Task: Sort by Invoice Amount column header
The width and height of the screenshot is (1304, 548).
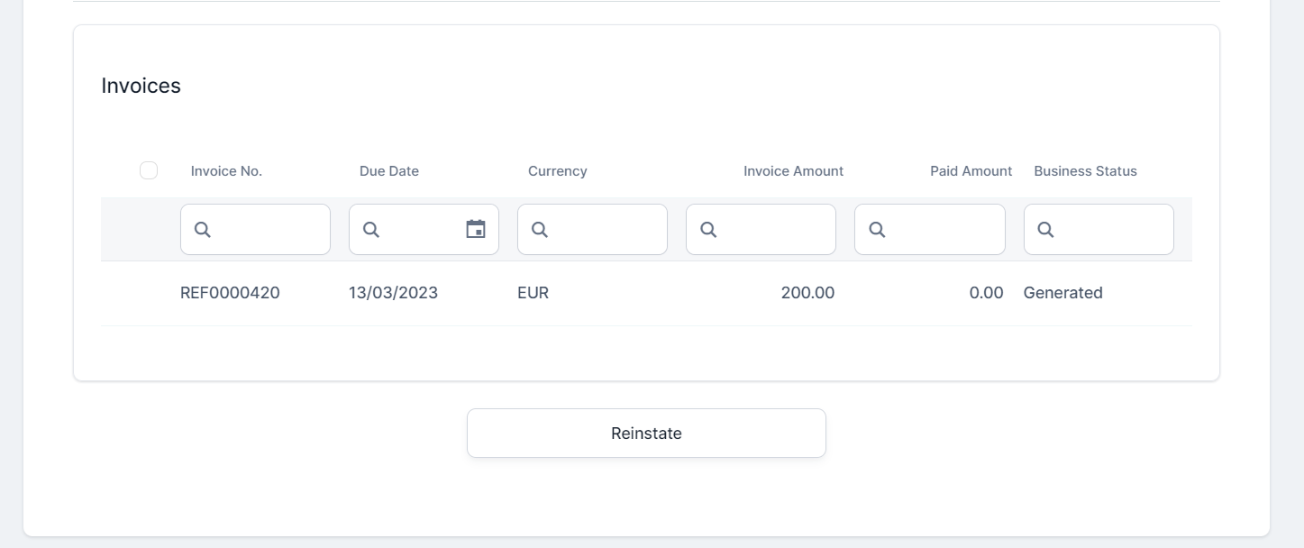Action: click(793, 171)
